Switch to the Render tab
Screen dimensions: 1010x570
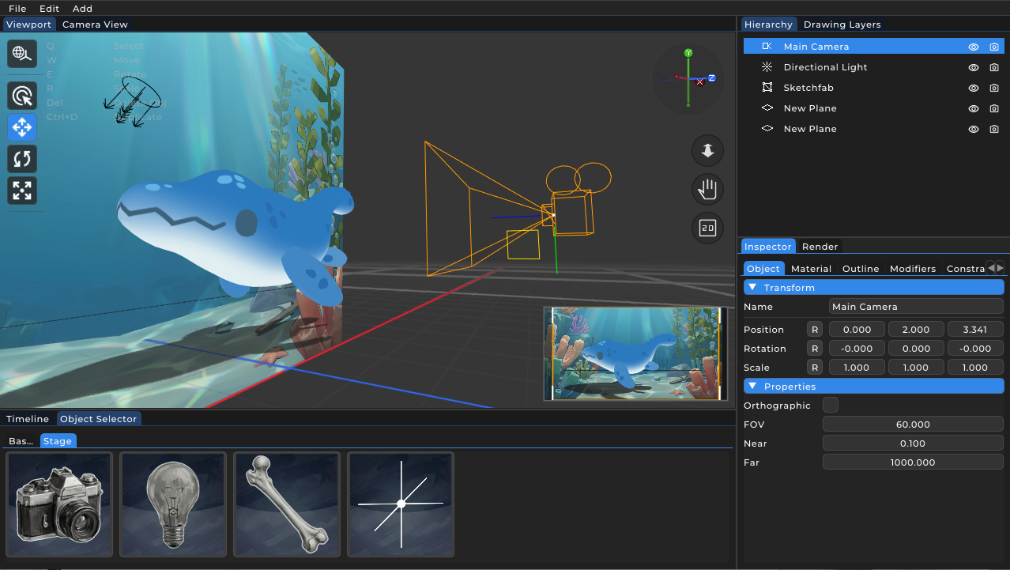click(x=820, y=246)
